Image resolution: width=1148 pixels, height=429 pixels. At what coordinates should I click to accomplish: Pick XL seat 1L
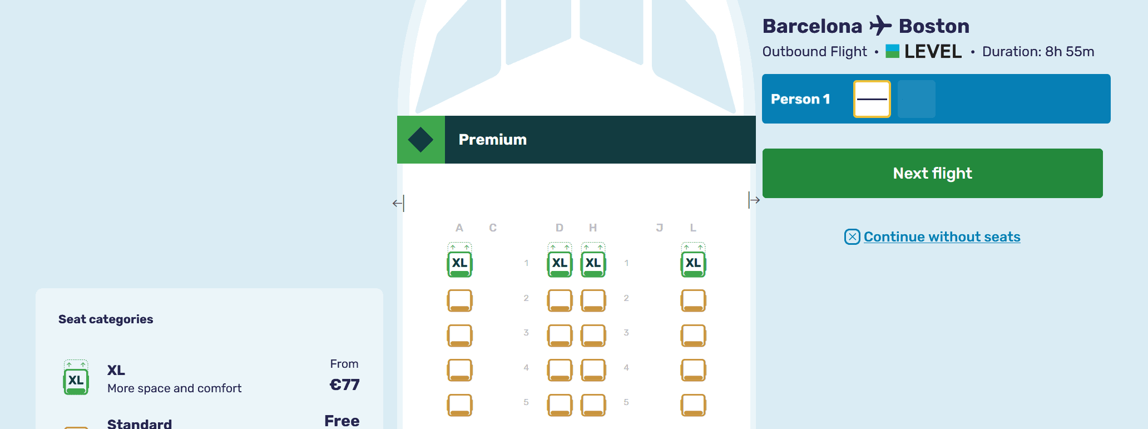(693, 263)
